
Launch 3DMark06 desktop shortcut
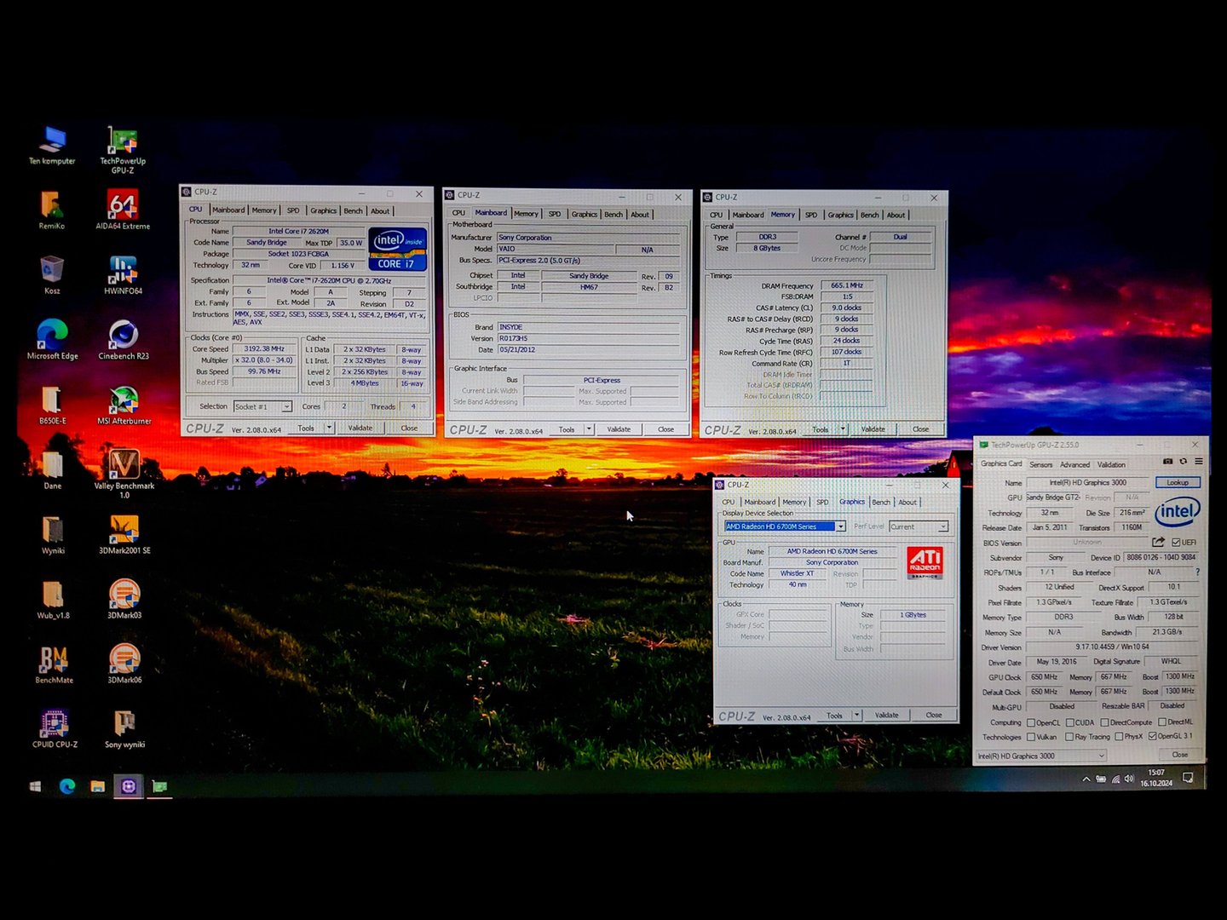(124, 664)
